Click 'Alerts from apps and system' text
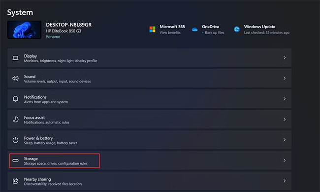 pos(46,102)
